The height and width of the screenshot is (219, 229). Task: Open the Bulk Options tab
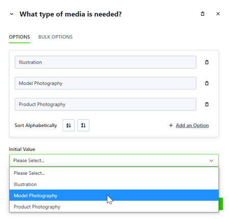(55, 37)
